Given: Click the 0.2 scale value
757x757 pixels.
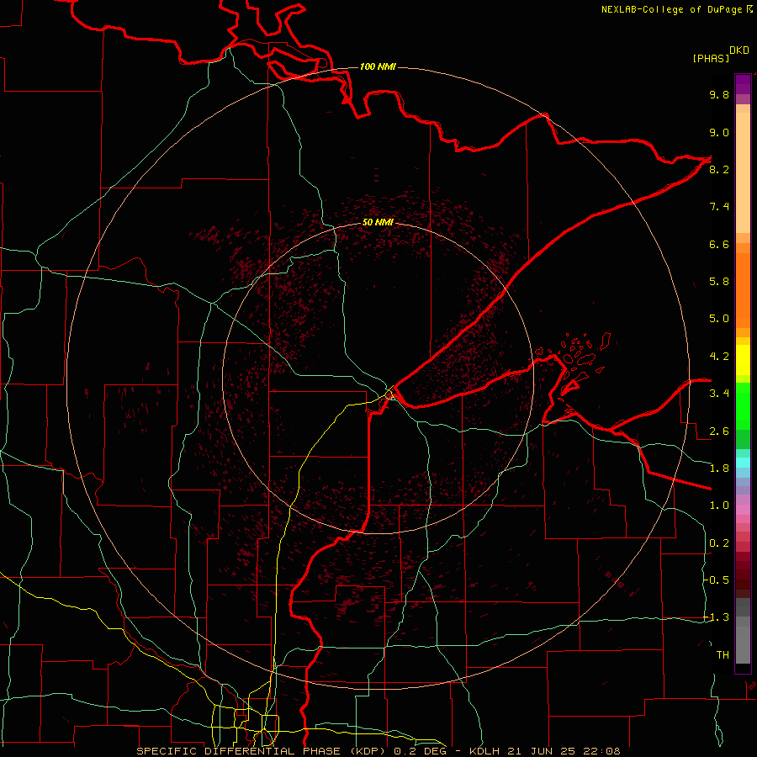Looking at the screenshot, I should click(719, 543).
